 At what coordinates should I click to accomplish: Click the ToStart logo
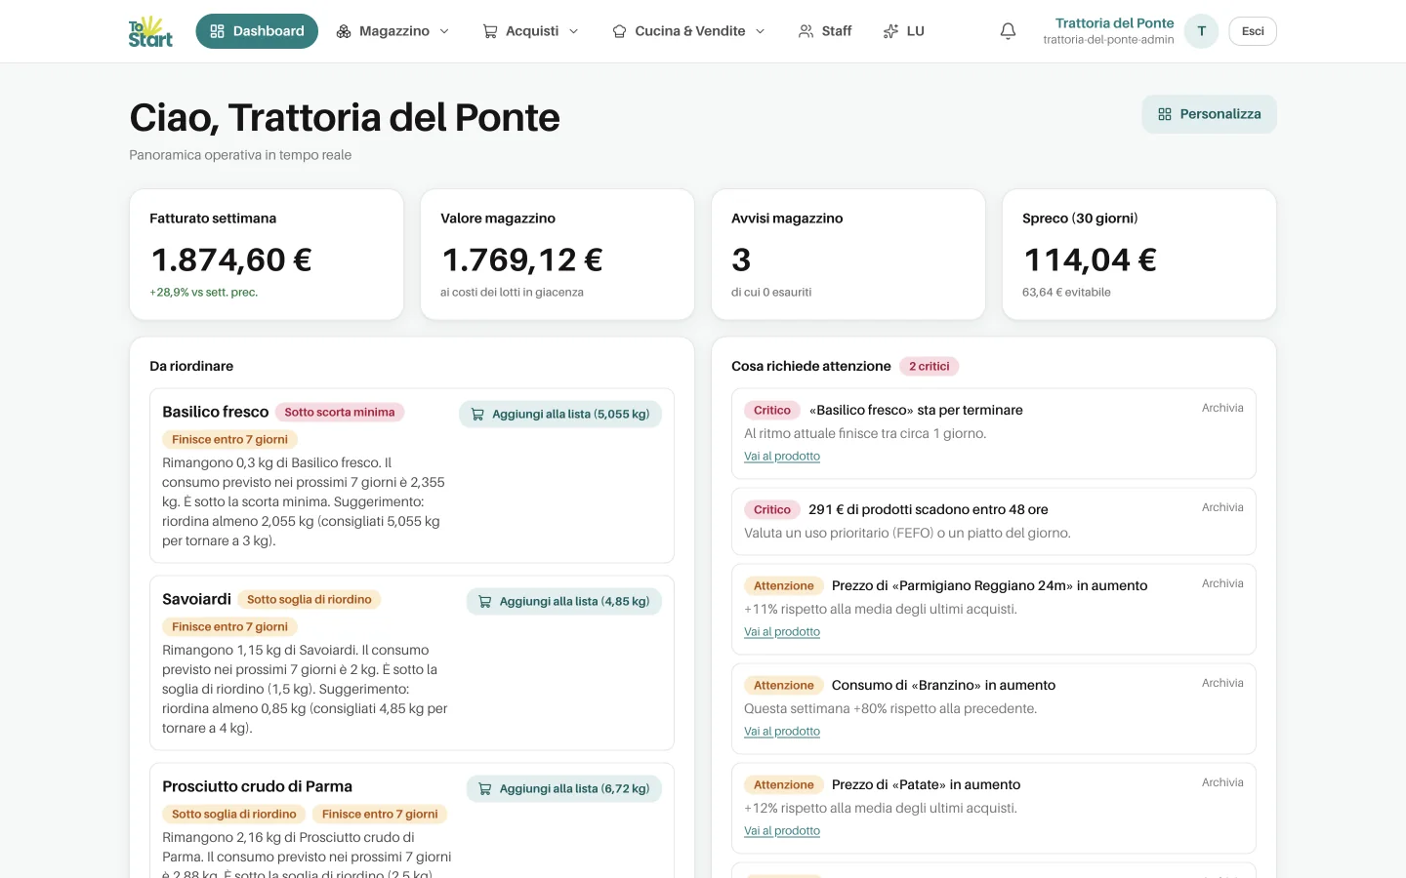coord(150,31)
